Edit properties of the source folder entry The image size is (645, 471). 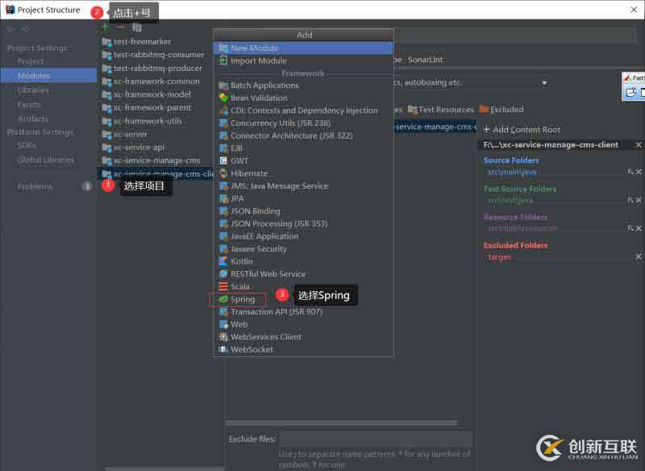(x=630, y=172)
